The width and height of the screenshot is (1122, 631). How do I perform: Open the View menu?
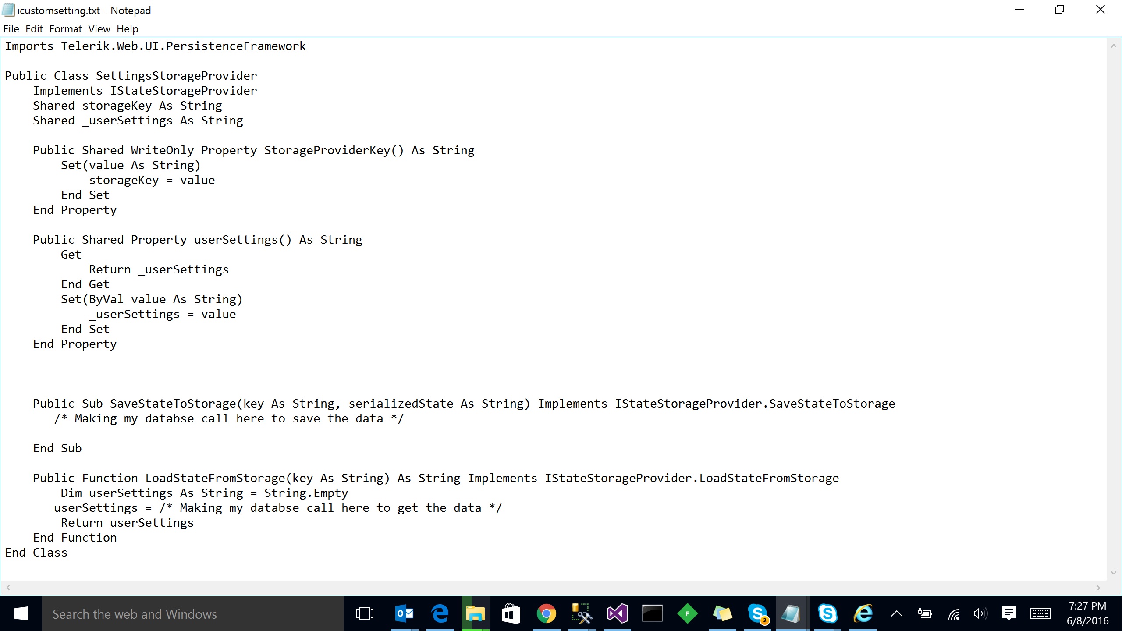click(x=99, y=29)
